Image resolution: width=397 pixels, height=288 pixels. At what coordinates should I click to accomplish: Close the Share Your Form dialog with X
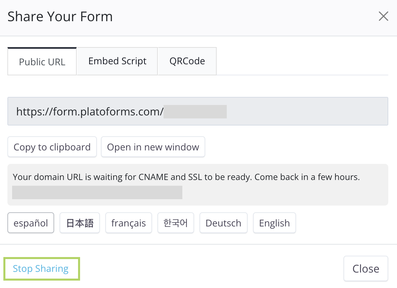point(383,16)
